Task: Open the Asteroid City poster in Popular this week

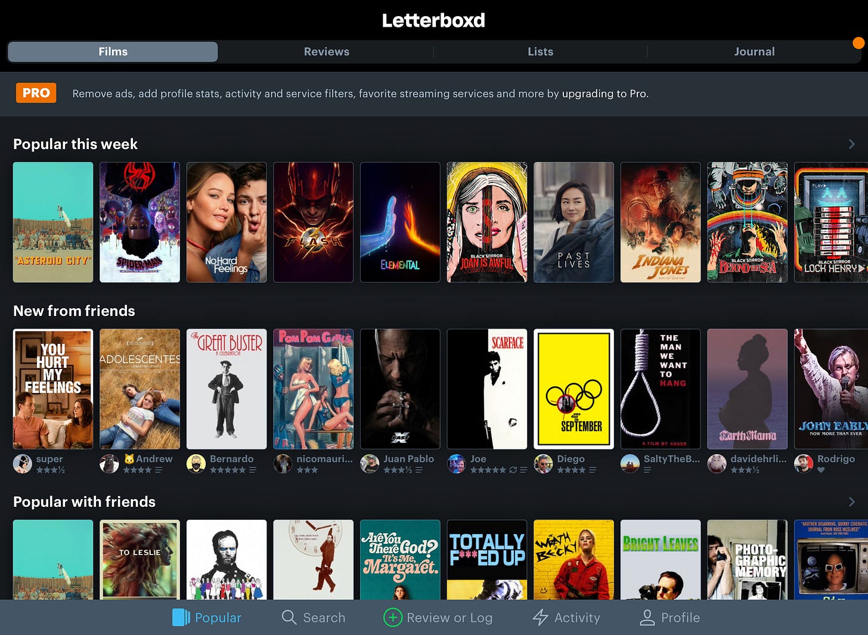Action: pos(53,222)
